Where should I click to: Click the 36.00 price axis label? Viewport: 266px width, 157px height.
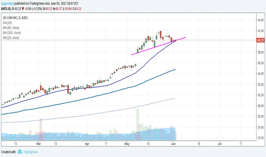click(x=261, y=63)
